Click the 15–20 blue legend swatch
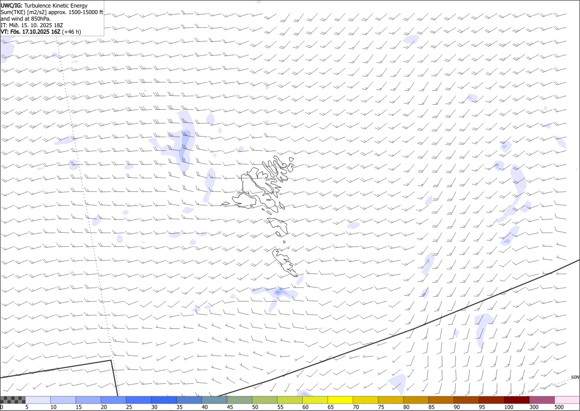This screenshot has width=580, height=411. pyautogui.click(x=88, y=400)
